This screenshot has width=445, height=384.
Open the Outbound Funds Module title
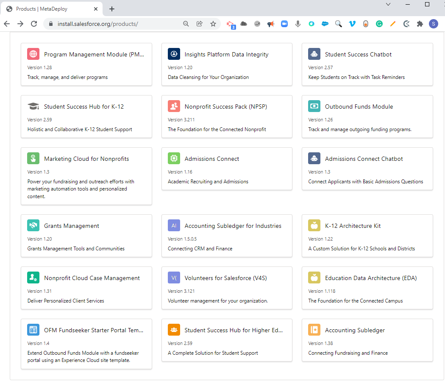click(359, 107)
